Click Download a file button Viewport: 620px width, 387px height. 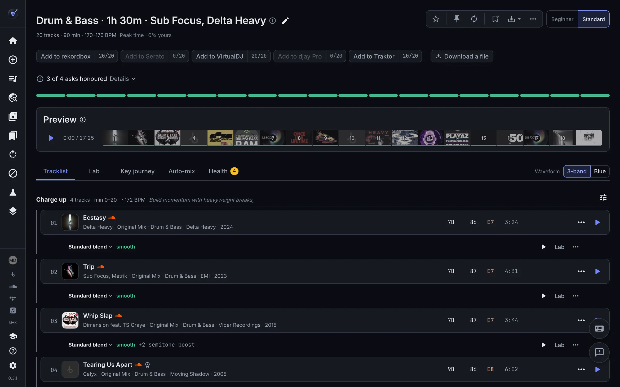click(462, 56)
